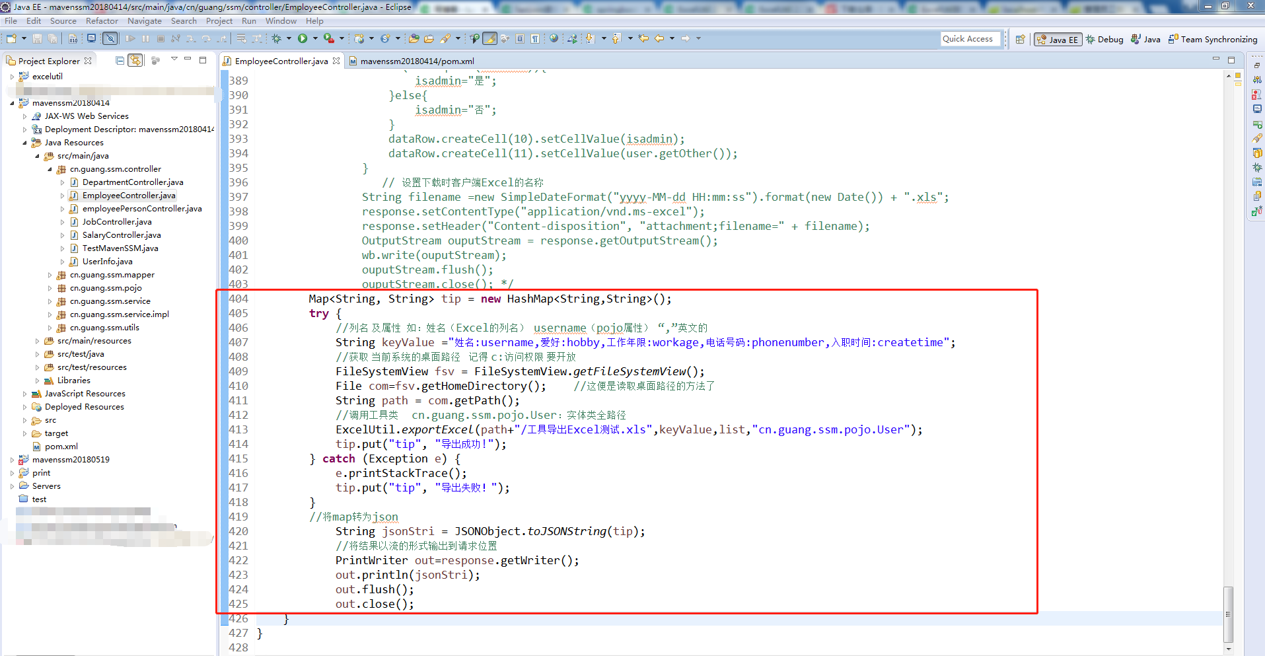The height and width of the screenshot is (656, 1265).
Task: Open Project Explorer View Menu triangle
Action: coord(174,59)
